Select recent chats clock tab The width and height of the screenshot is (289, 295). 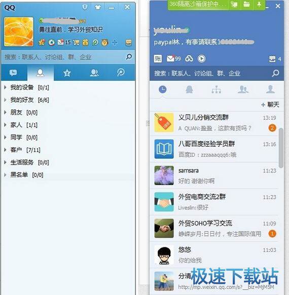(x=163, y=89)
